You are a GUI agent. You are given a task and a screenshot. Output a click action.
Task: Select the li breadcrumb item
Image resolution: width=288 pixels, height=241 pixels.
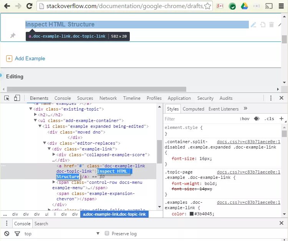(55, 214)
